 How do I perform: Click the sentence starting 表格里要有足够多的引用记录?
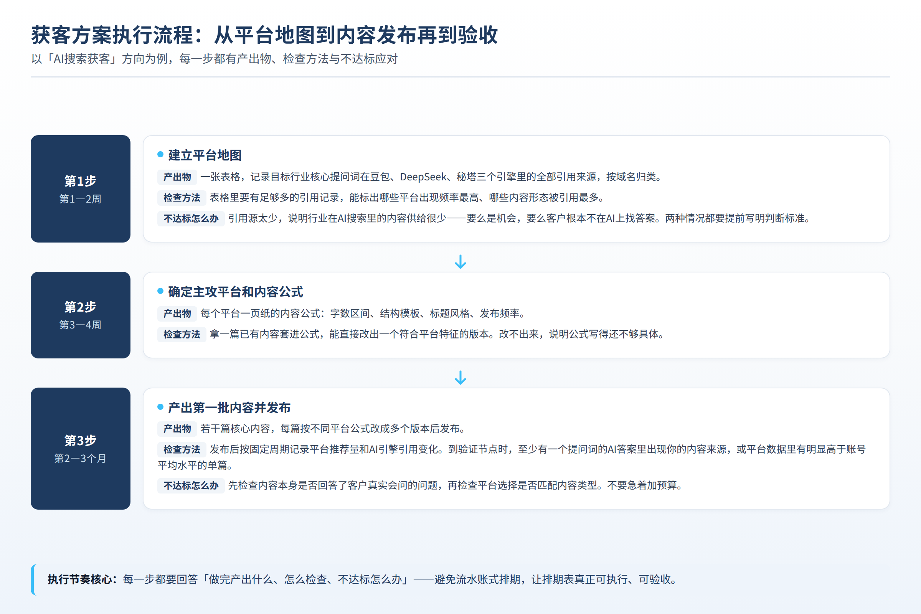[x=408, y=198]
